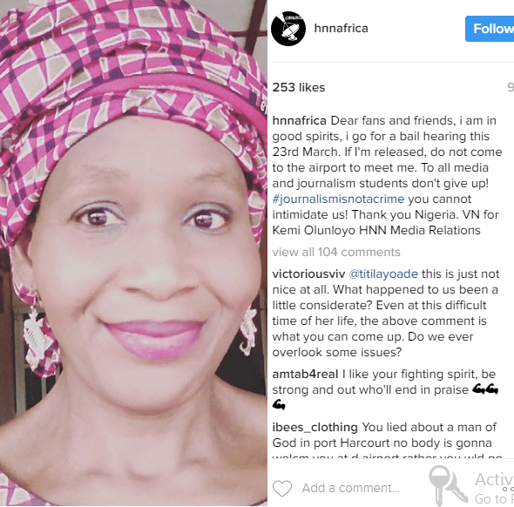
Task: Expand view all 104 comments
Action: (336, 252)
